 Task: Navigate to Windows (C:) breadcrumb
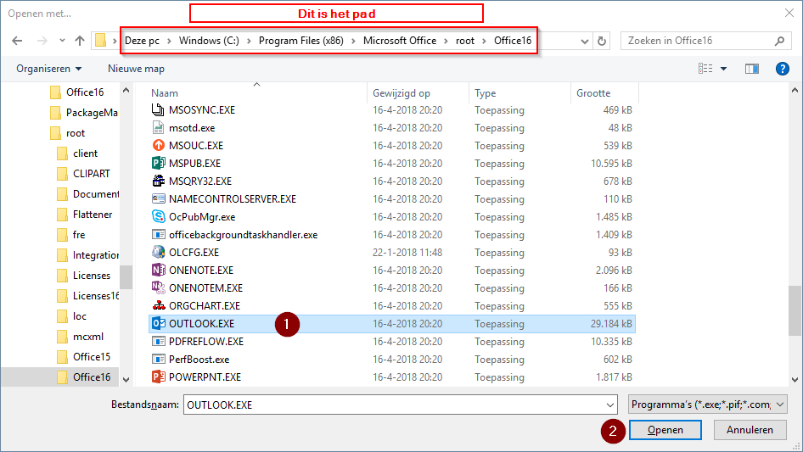(x=209, y=41)
